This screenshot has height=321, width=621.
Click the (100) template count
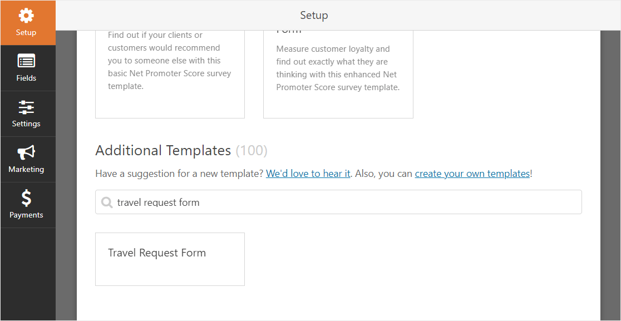252,150
